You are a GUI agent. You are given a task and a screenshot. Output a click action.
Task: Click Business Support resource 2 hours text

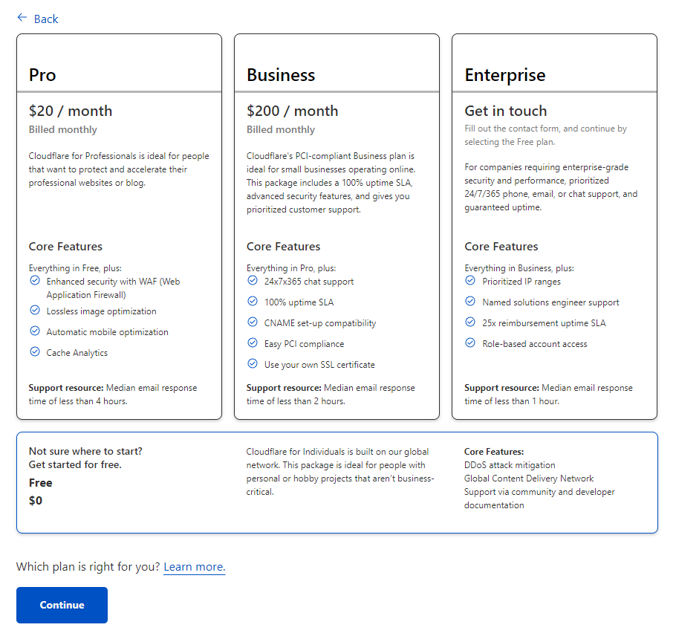331,394
